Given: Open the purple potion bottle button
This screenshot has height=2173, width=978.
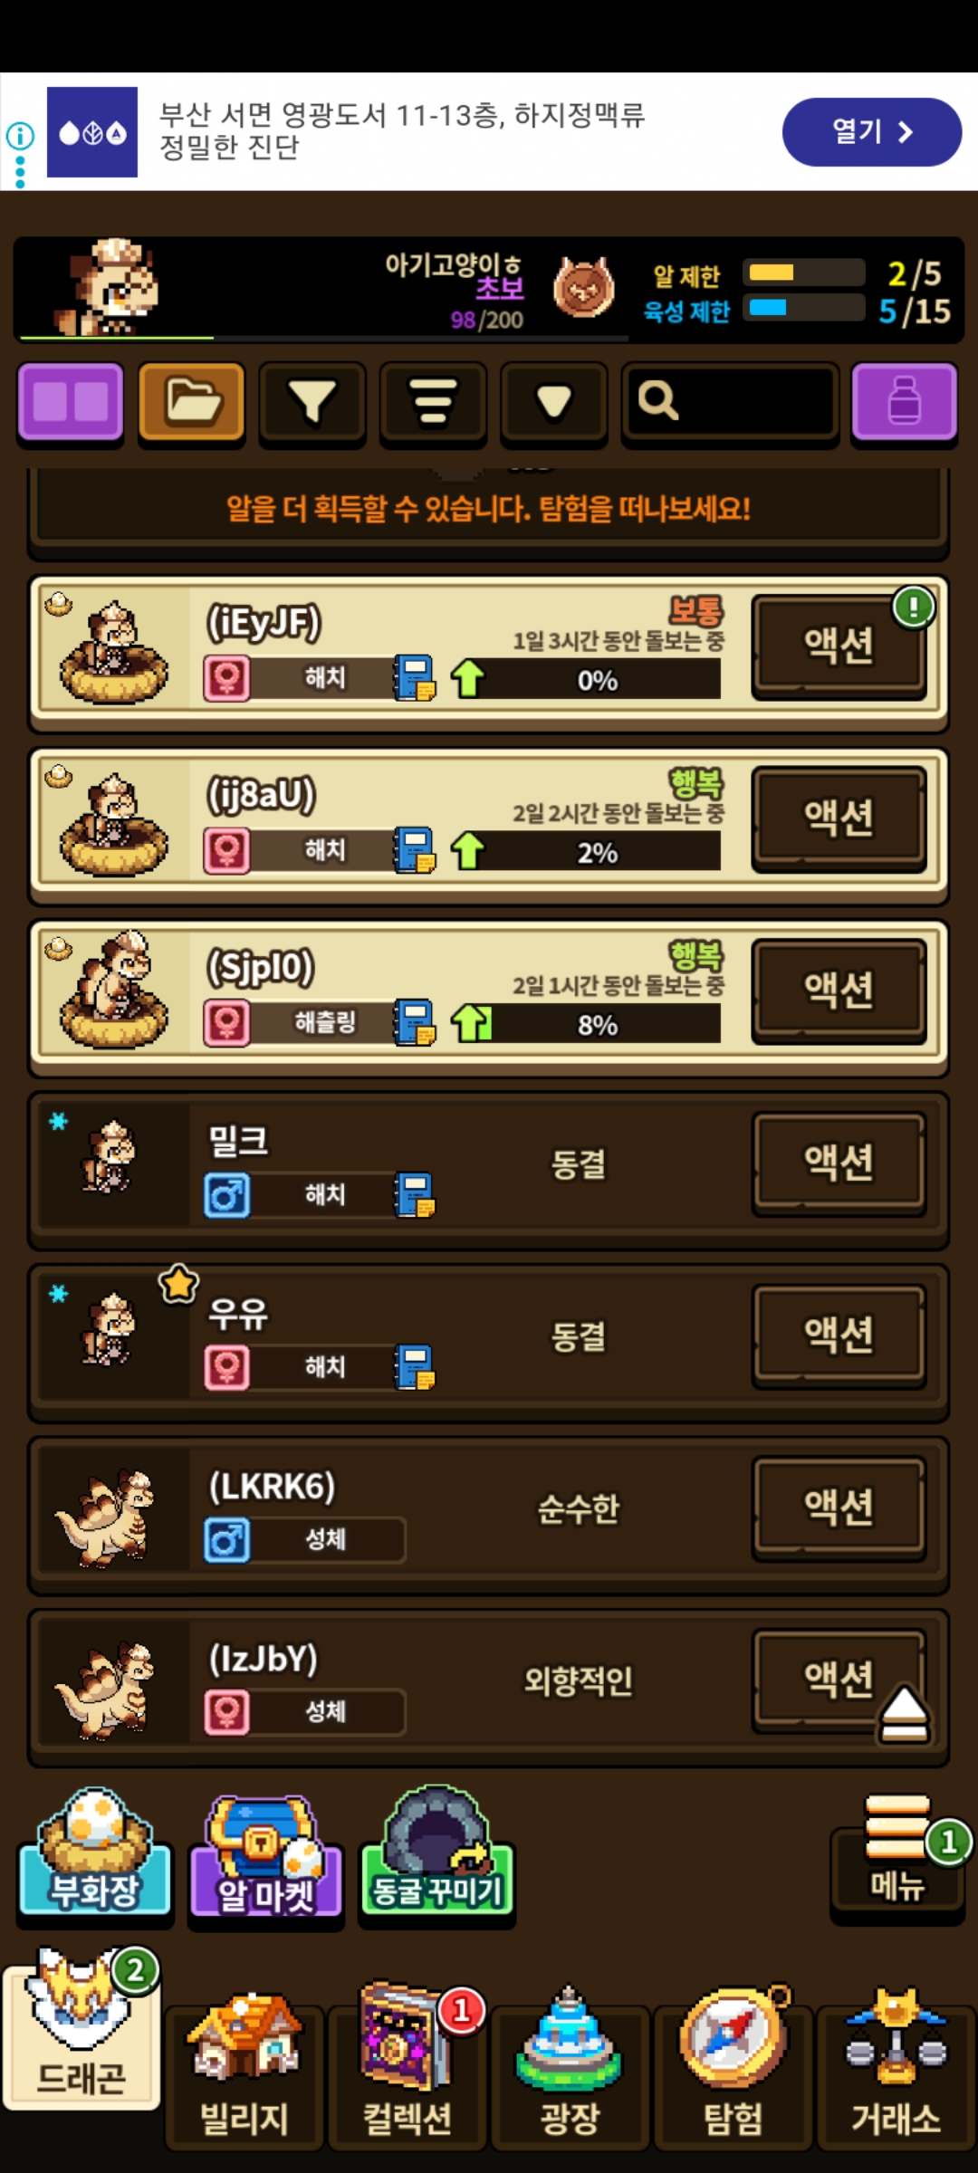Looking at the screenshot, I should 904,403.
